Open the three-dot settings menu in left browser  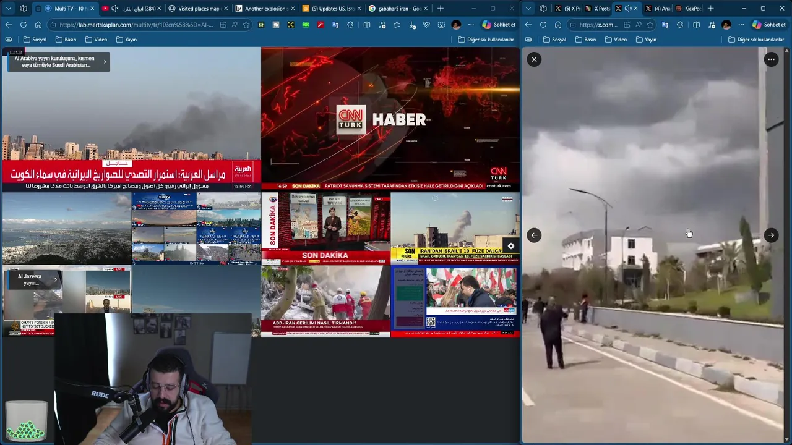point(471,25)
